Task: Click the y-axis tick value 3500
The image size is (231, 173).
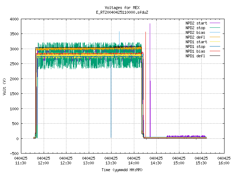Action: click(x=14, y=34)
